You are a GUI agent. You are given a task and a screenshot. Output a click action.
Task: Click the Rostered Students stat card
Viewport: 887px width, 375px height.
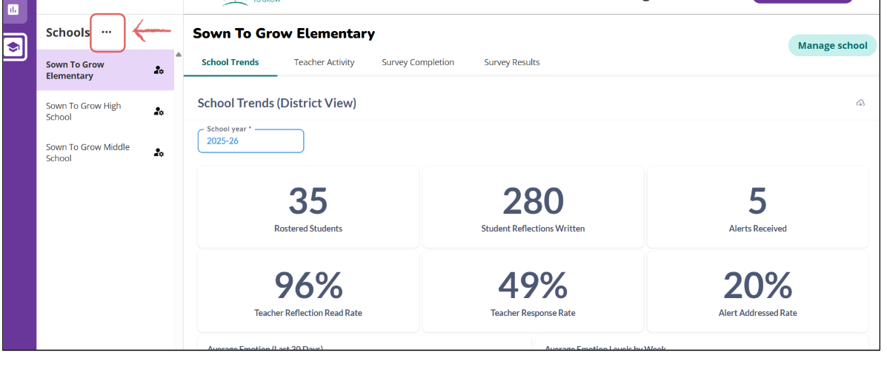[308, 207]
